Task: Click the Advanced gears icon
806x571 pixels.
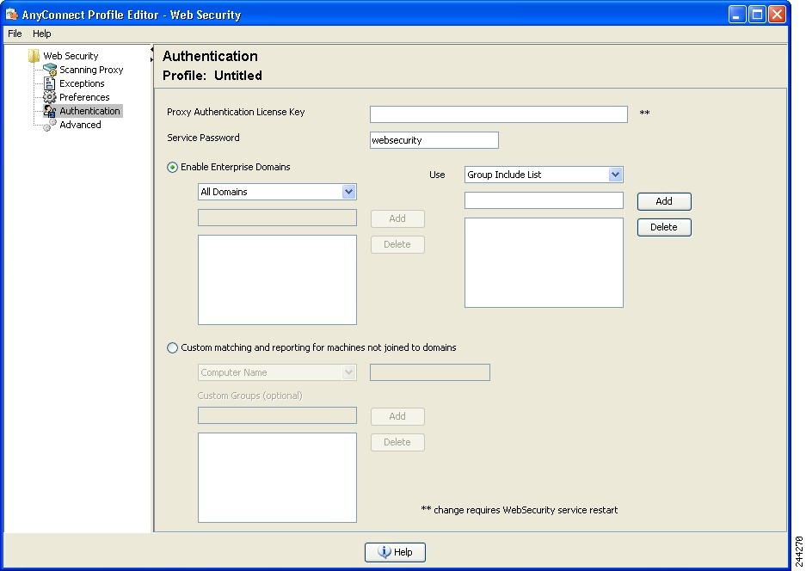Action: (49, 125)
